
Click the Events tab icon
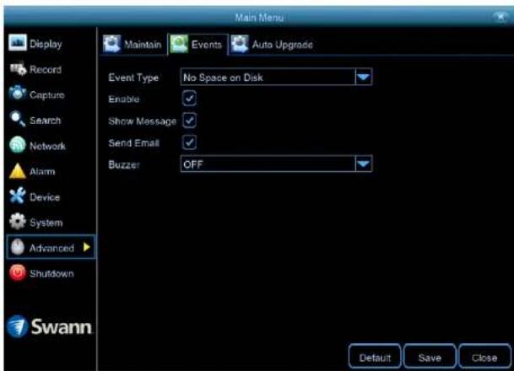(x=179, y=44)
